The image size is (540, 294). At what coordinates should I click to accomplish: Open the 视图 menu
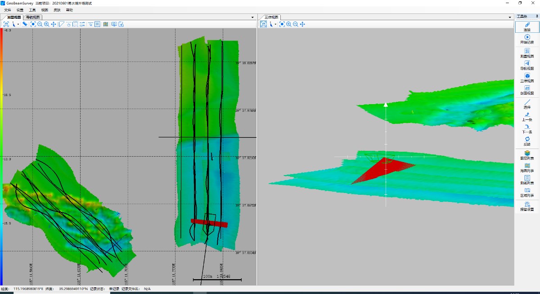click(x=45, y=10)
